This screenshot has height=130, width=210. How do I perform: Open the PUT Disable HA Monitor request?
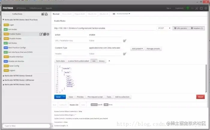coord(26,61)
